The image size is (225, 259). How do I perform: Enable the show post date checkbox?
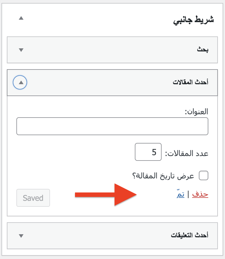pyautogui.click(x=204, y=176)
